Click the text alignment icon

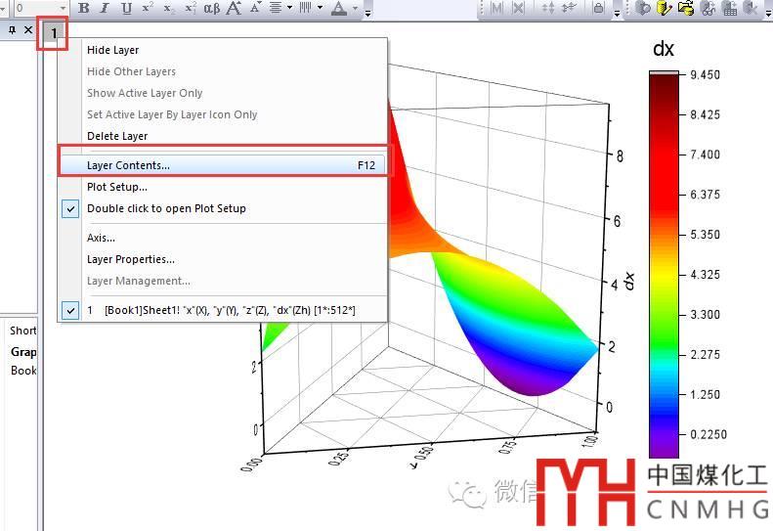pyautogui.click(x=276, y=8)
